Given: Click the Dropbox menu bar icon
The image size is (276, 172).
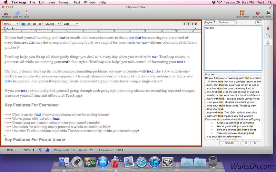Looking at the screenshot, I should (x=214, y=2).
